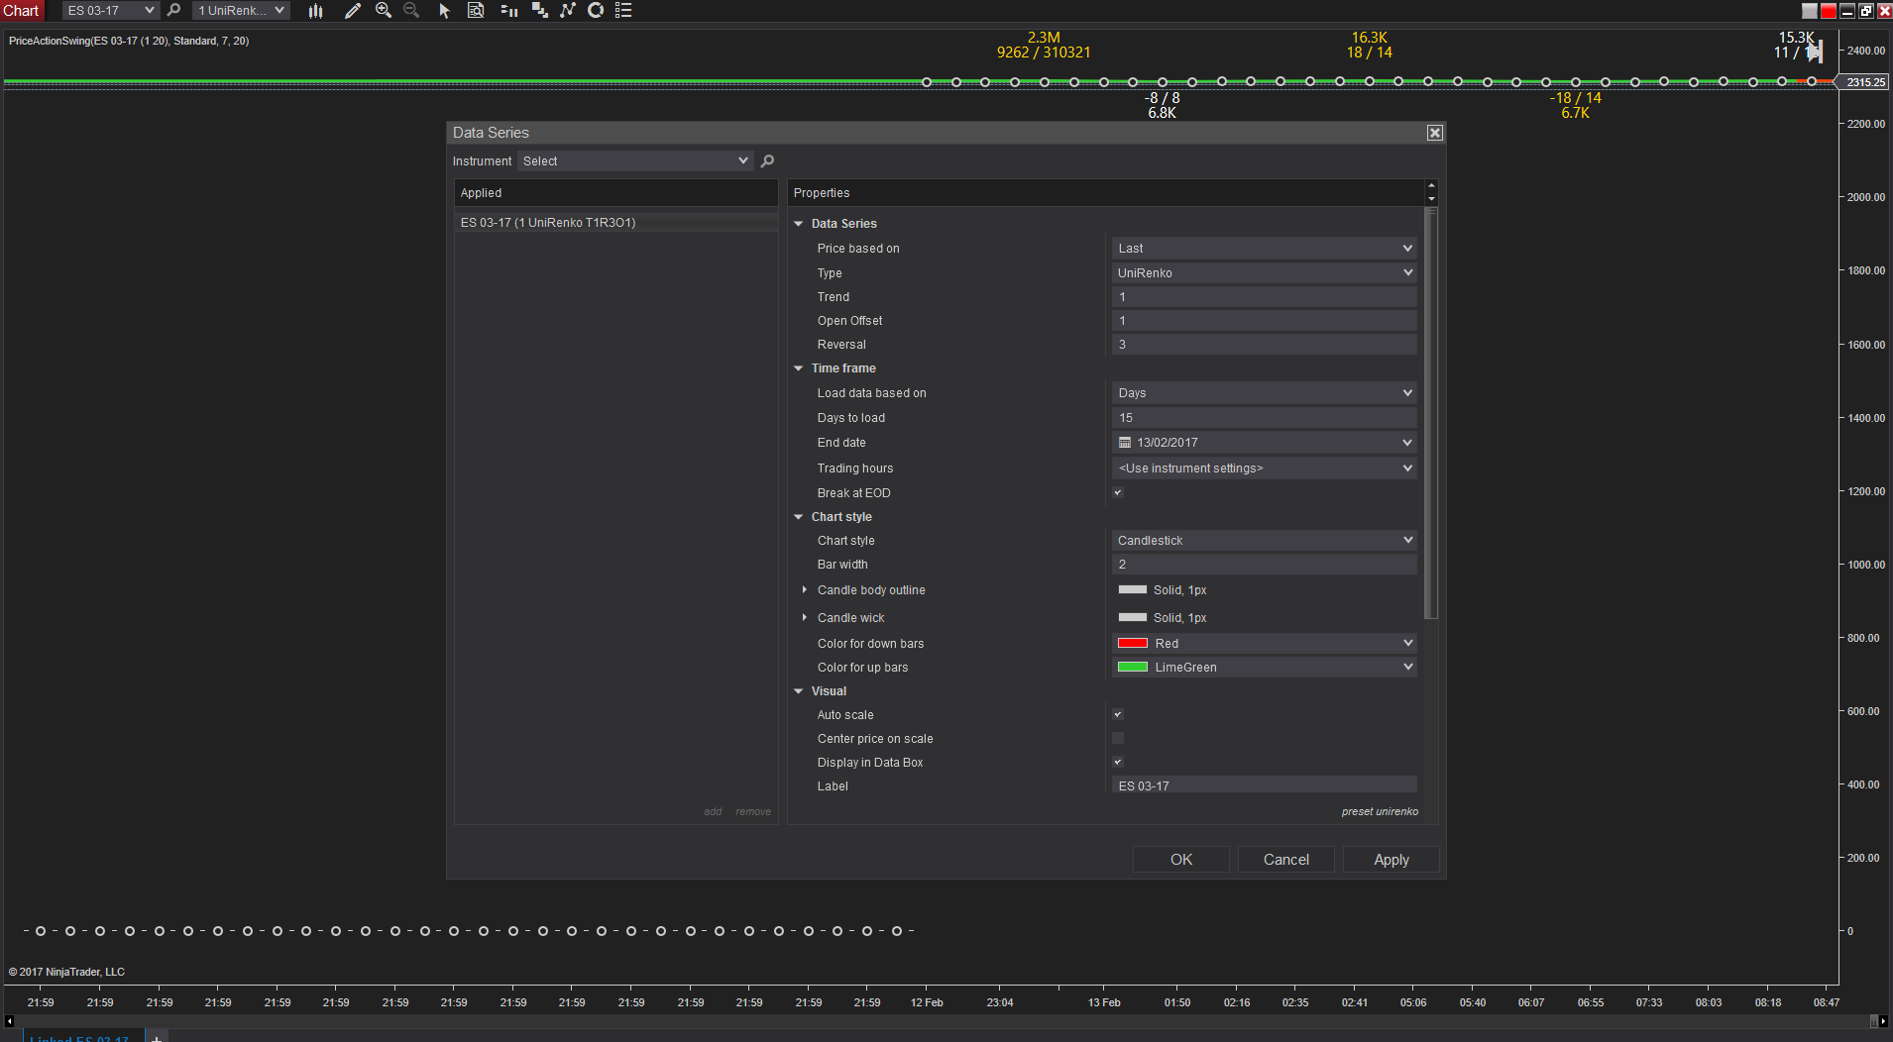Open instrument search magnifier in chart toolbar
This screenshot has height=1042, width=1893.
tap(173, 10)
